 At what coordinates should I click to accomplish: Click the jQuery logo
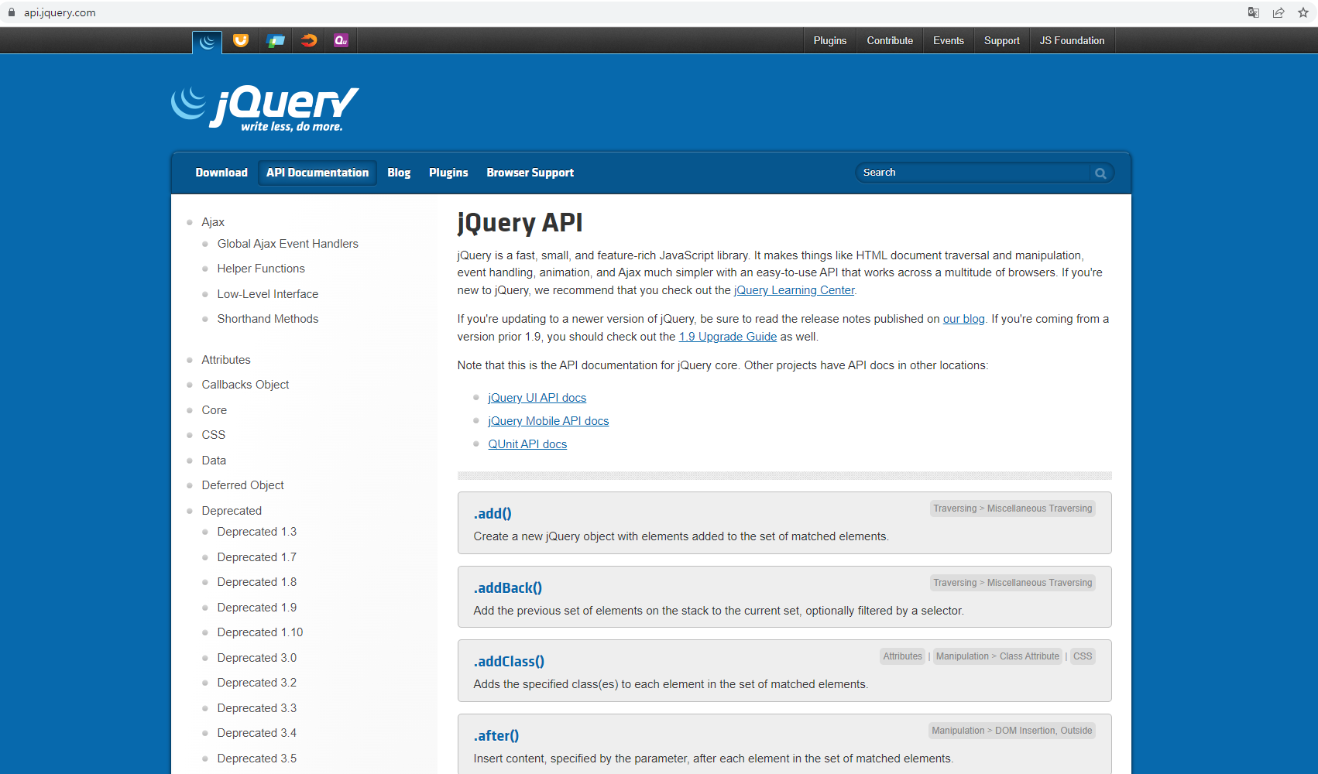coord(265,108)
